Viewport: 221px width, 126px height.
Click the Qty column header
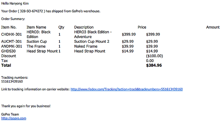point(61,27)
